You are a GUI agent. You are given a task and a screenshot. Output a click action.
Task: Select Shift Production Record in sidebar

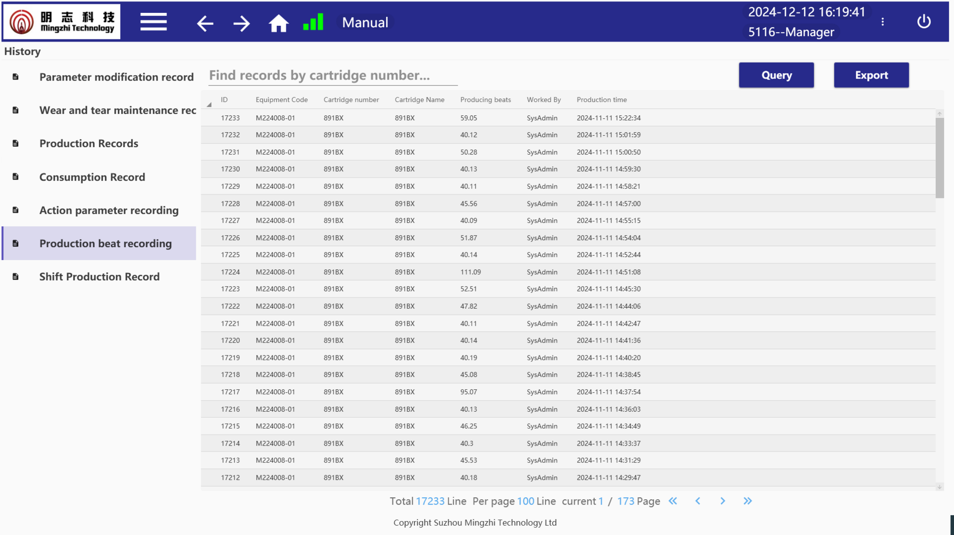[99, 276]
